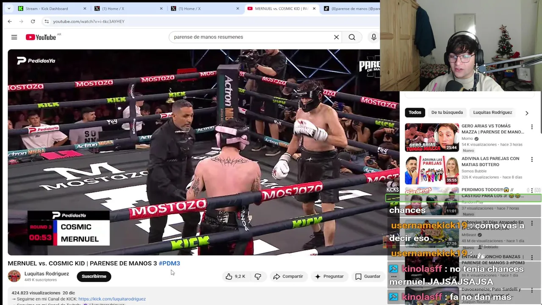The width and height of the screenshot is (542, 305).
Task: Click the Preguntar button
Action: (x=329, y=276)
